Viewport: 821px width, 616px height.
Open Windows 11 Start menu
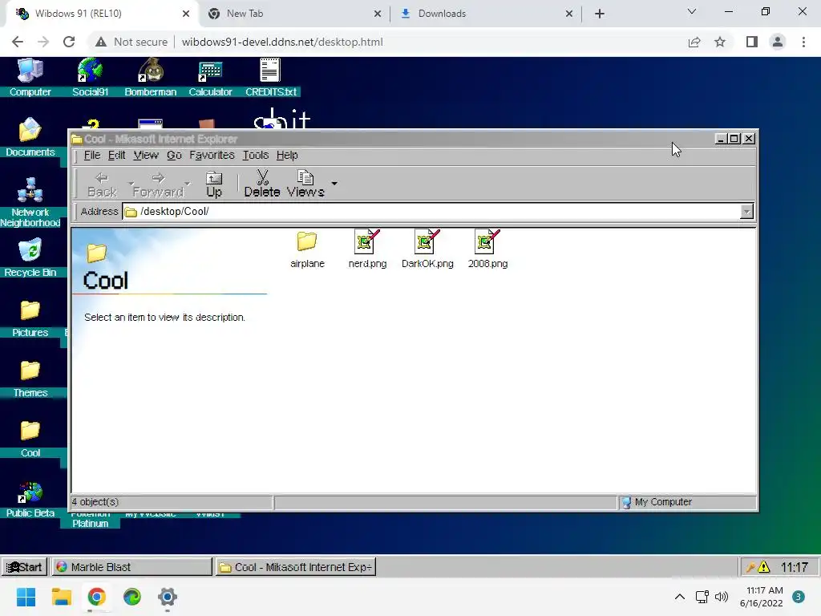pyautogui.click(x=26, y=597)
